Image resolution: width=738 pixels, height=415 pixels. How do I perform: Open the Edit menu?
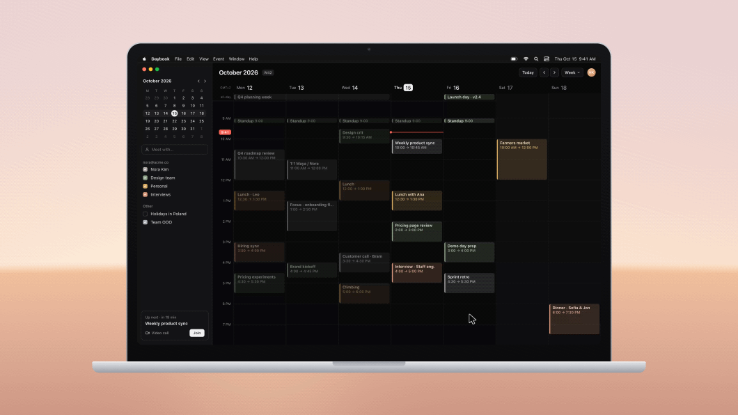click(x=190, y=58)
